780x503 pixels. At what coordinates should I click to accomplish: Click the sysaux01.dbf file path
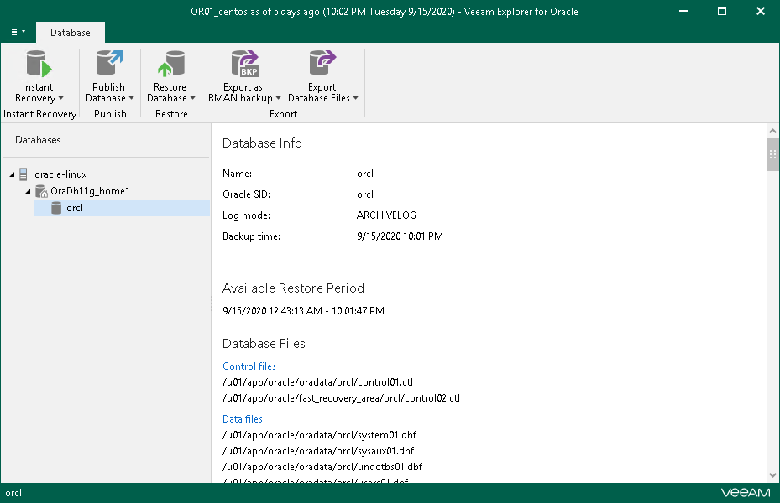click(x=318, y=451)
